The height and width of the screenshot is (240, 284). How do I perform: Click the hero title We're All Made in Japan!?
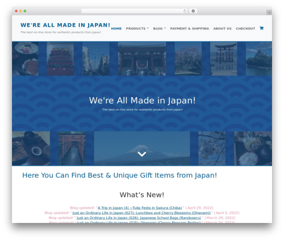(142, 100)
